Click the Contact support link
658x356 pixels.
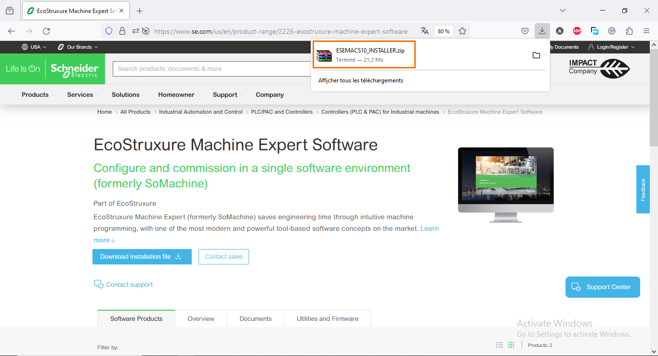tap(130, 284)
